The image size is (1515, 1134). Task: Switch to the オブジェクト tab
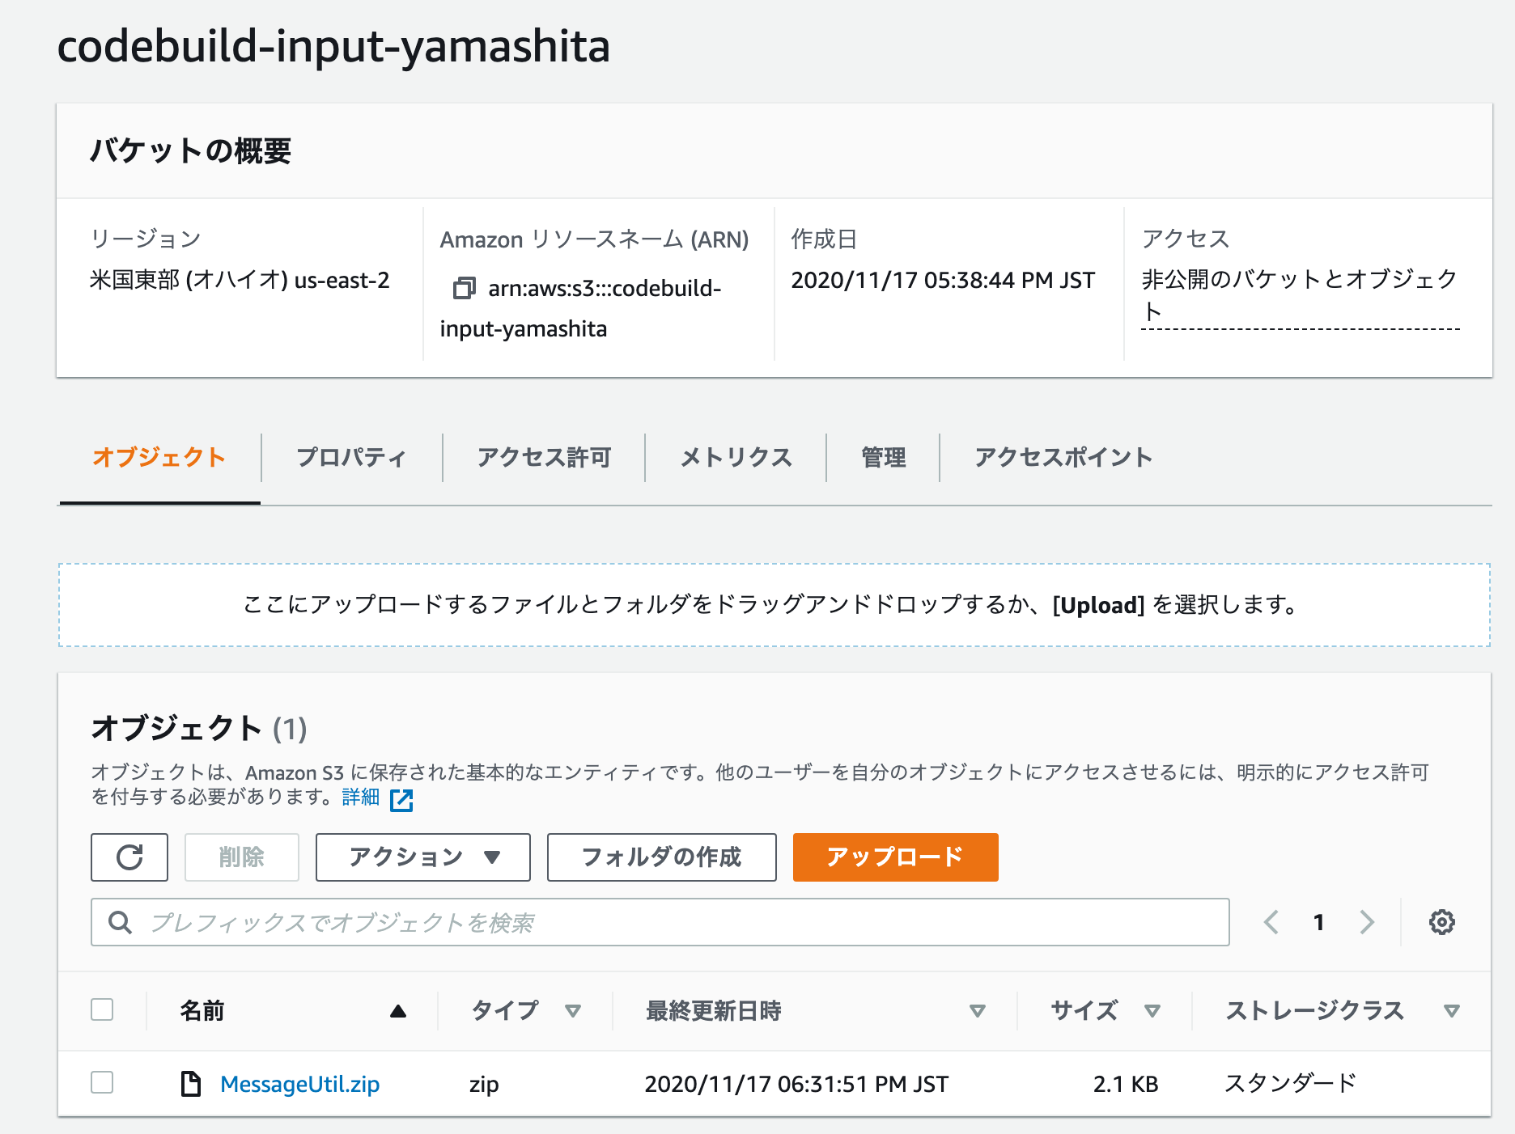pos(159,458)
